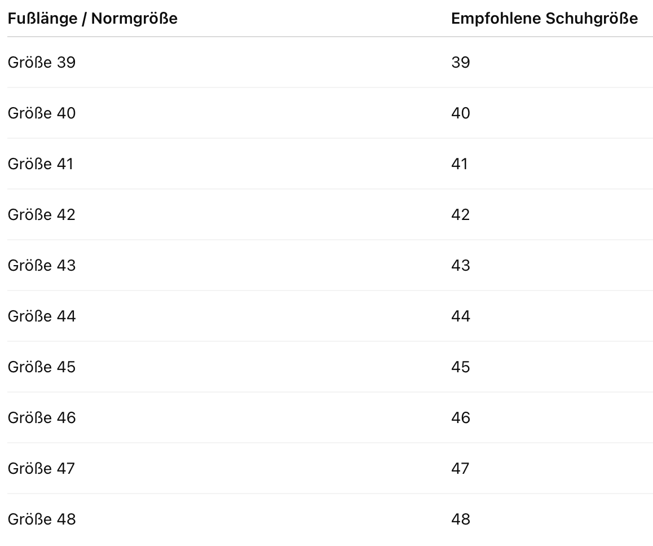Select the "Größe 40" row label
The width and height of the screenshot is (653, 546).
(x=42, y=113)
